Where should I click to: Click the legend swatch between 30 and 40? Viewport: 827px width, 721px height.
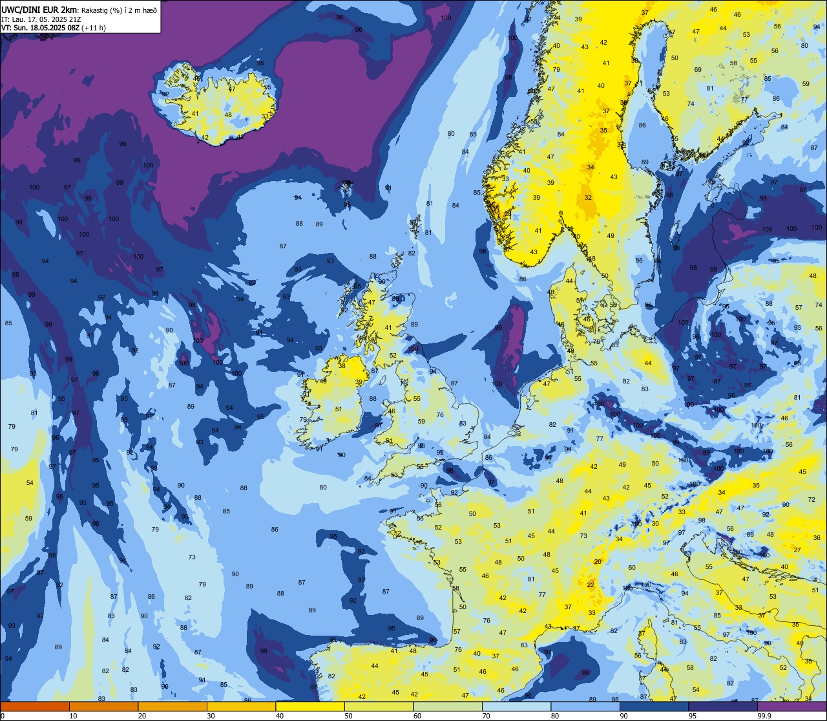pos(241,707)
